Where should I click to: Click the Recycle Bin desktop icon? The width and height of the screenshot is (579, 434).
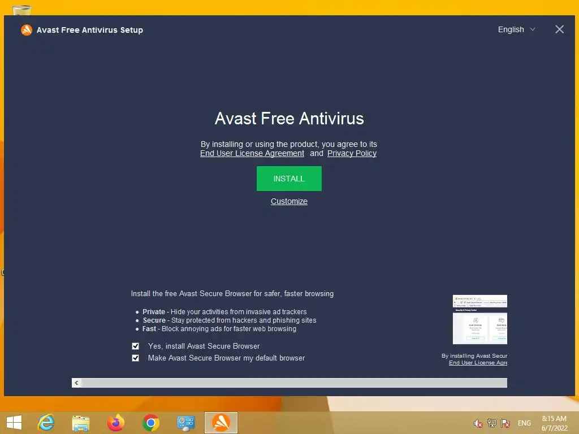(21, 10)
